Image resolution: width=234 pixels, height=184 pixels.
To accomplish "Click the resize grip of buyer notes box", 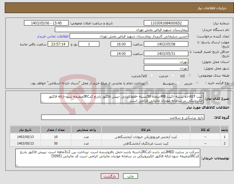I will point(17,165).
